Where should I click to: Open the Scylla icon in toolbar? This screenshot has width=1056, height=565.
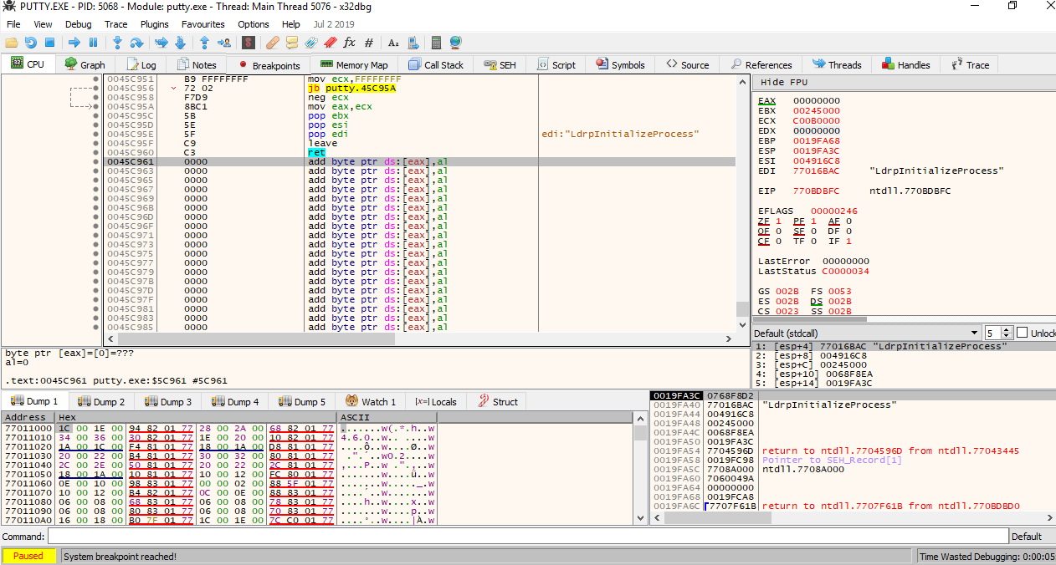click(249, 43)
